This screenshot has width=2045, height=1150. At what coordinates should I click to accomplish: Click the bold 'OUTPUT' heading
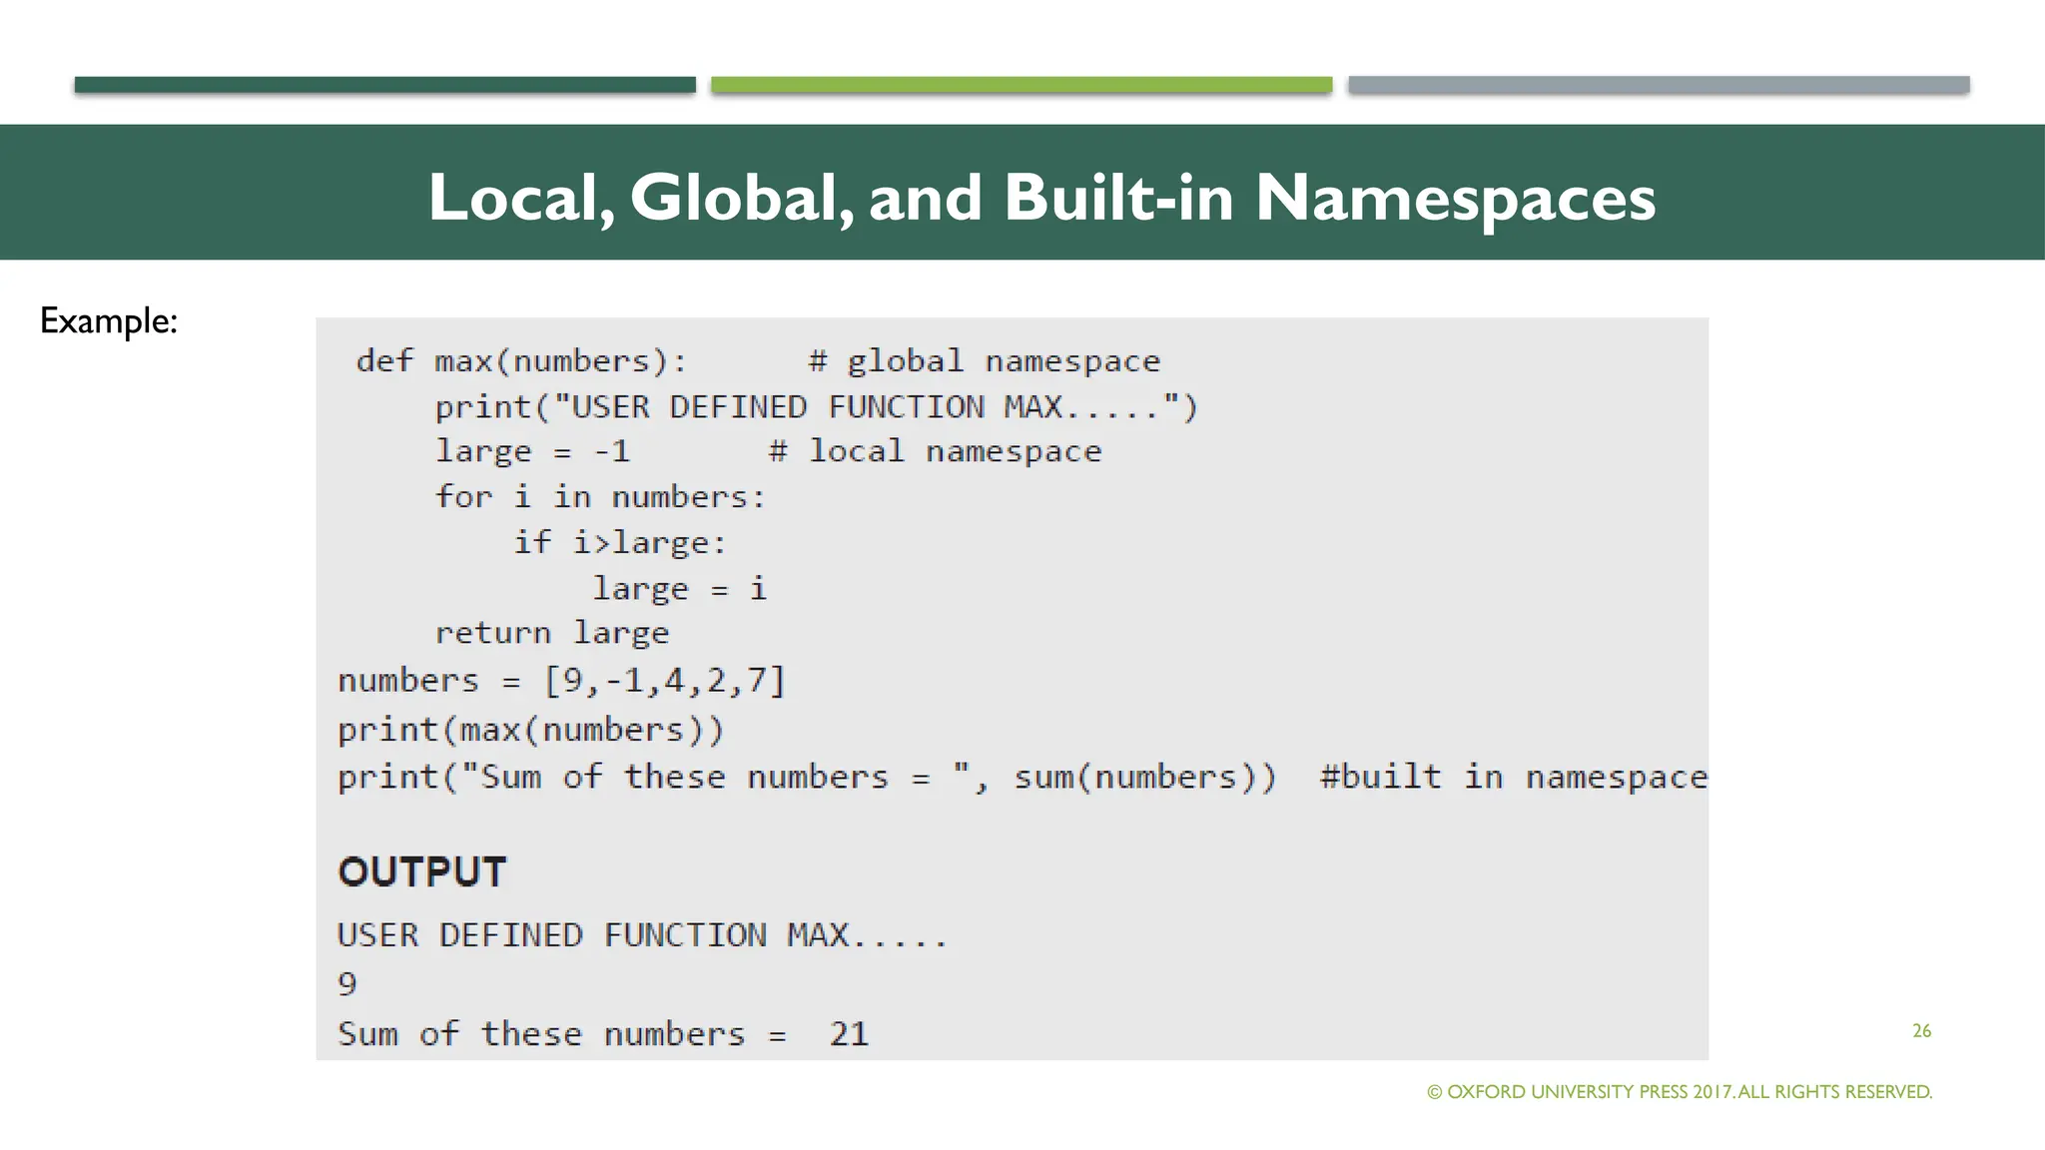point(422,871)
